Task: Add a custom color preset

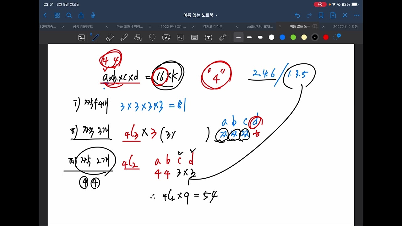Action: click(337, 37)
